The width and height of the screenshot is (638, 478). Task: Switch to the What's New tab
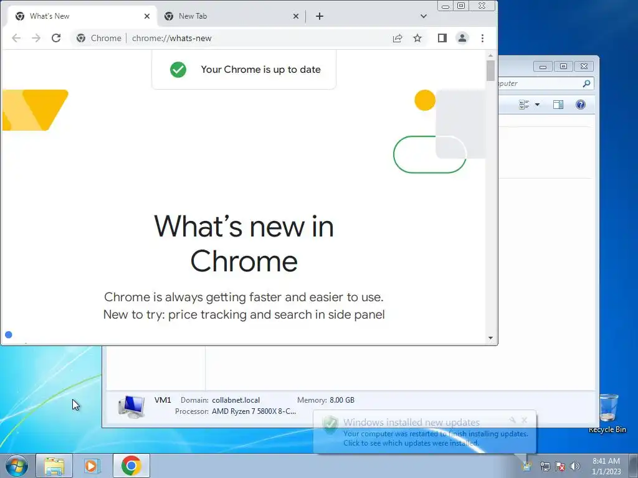point(83,16)
